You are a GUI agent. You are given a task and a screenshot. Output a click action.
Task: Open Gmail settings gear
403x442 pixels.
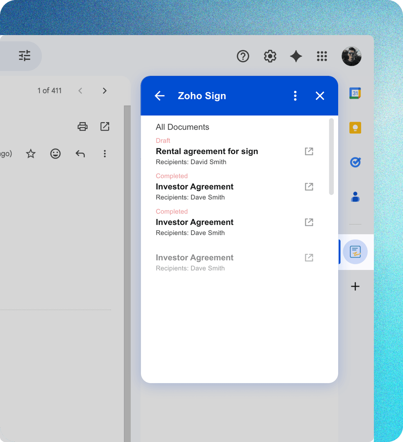tap(270, 56)
